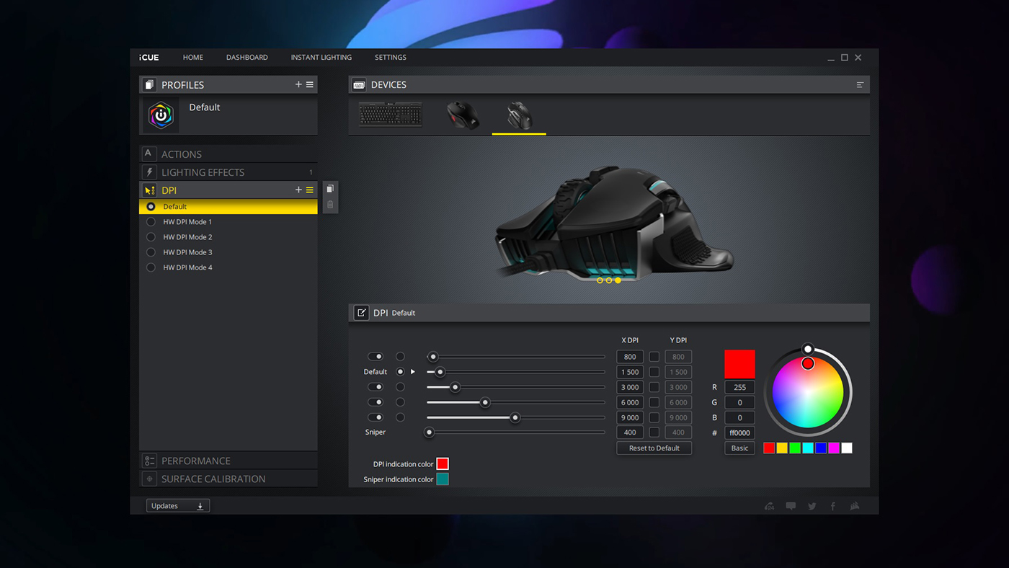Open the DPI section hamburger menu
This screenshot has height=568, width=1009.
coord(310,190)
